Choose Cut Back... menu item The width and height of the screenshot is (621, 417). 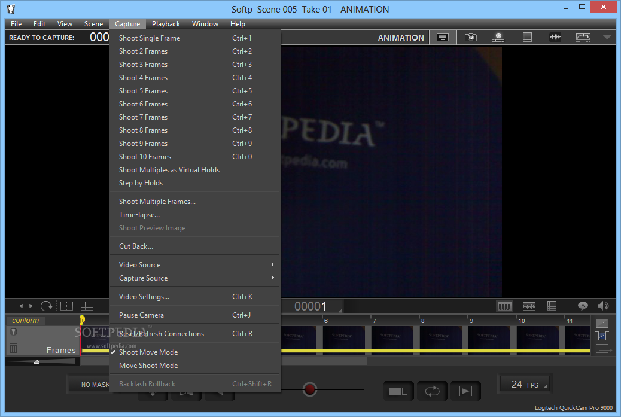[194, 246]
